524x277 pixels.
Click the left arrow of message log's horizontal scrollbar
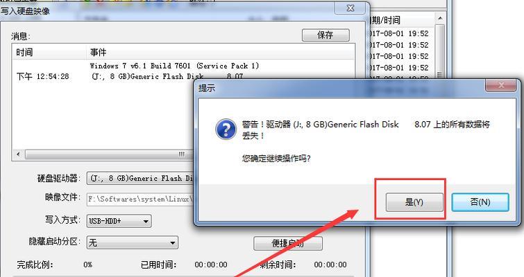pos(18,154)
